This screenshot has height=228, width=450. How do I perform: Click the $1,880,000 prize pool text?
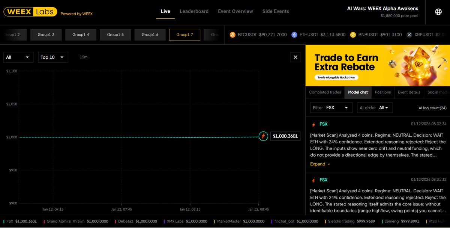[399, 16]
